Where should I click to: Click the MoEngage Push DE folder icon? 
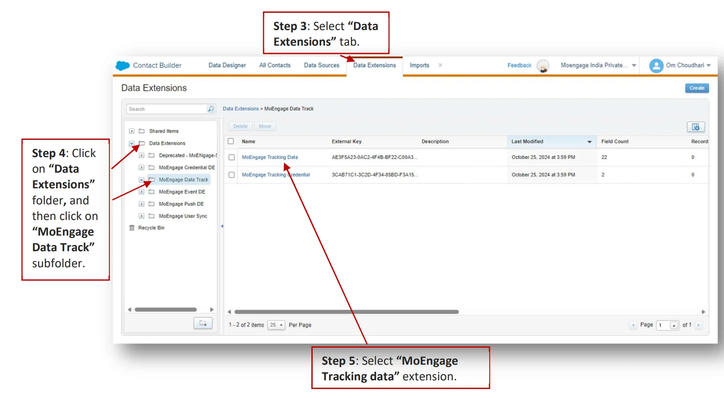point(151,204)
